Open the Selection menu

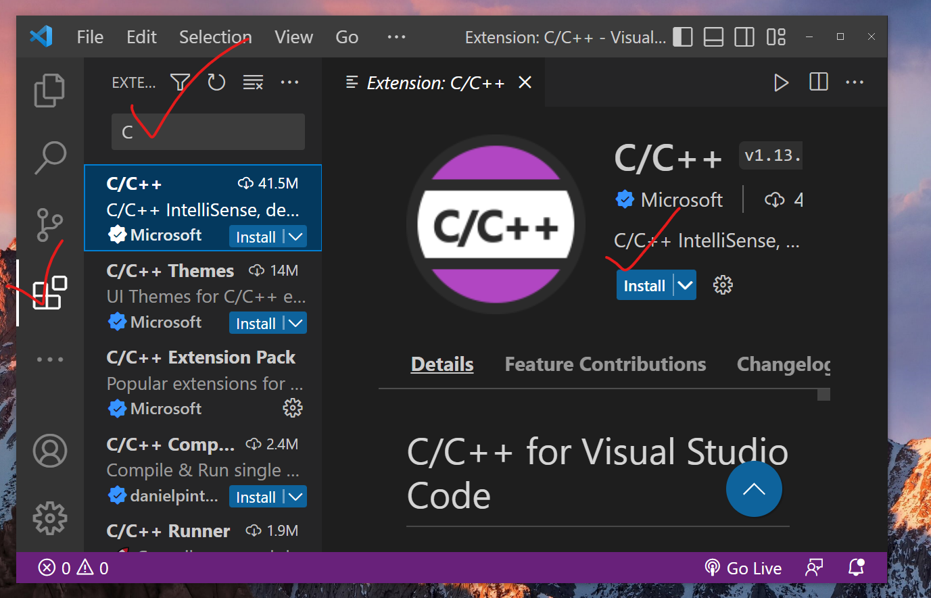(215, 37)
